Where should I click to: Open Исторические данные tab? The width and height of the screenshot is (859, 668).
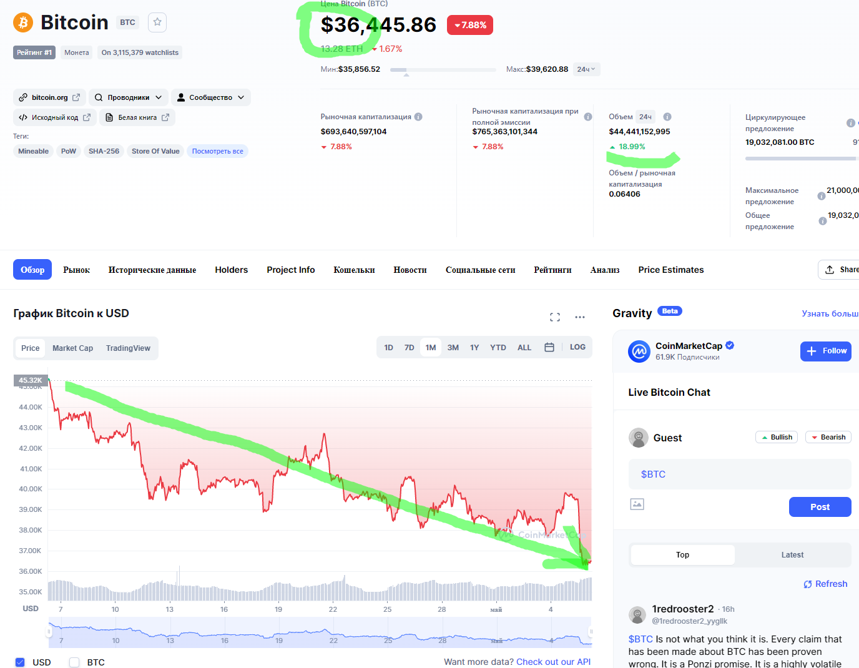pyautogui.click(x=152, y=270)
